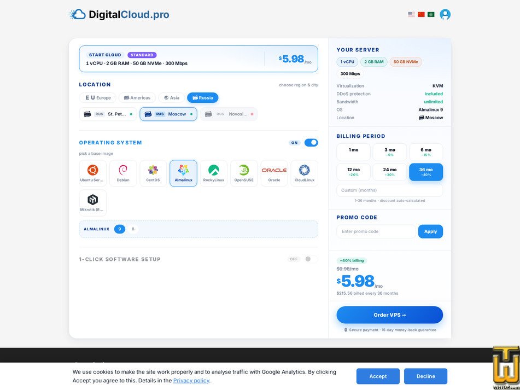
Task: Select the Asia region tab
Action: click(x=172, y=98)
